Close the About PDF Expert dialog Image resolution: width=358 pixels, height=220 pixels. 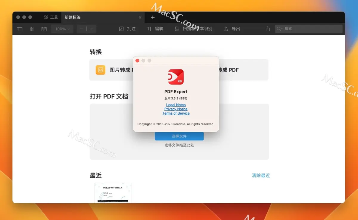pyautogui.click(x=137, y=60)
